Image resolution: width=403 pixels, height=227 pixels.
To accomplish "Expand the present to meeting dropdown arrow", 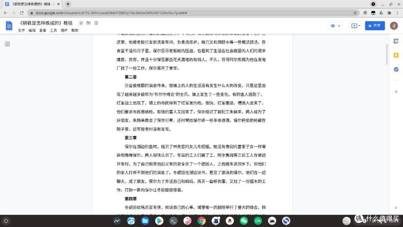I will (359, 26).
